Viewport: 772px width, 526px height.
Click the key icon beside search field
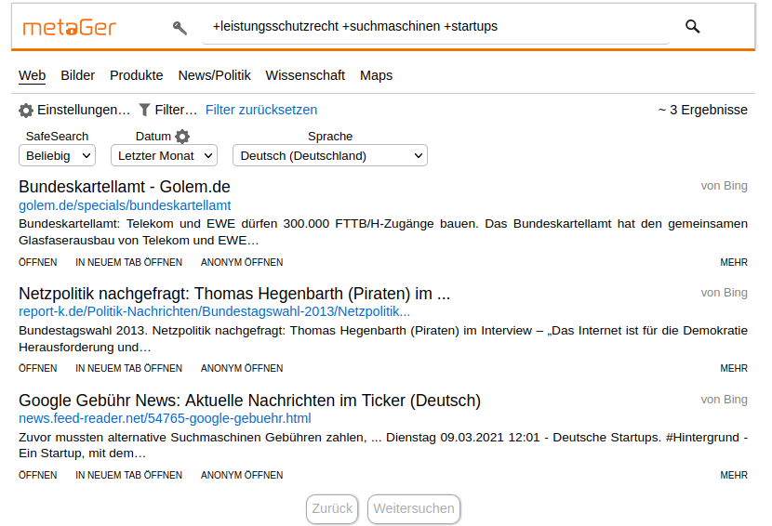[x=180, y=28]
